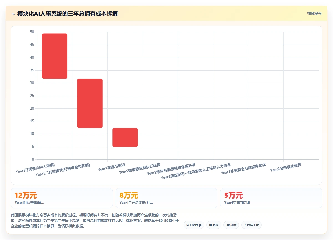Open the 5万元 data card
Viewport: 333px width, 240px height.
pyautogui.click(x=271, y=198)
